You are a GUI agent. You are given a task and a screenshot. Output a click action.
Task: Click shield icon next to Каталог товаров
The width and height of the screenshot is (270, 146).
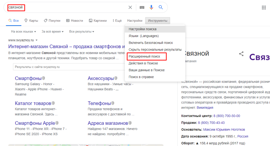[53, 103]
